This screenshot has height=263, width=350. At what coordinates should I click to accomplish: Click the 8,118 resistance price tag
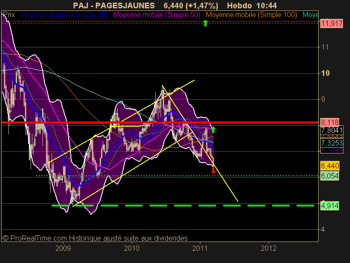pyautogui.click(x=330, y=122)
